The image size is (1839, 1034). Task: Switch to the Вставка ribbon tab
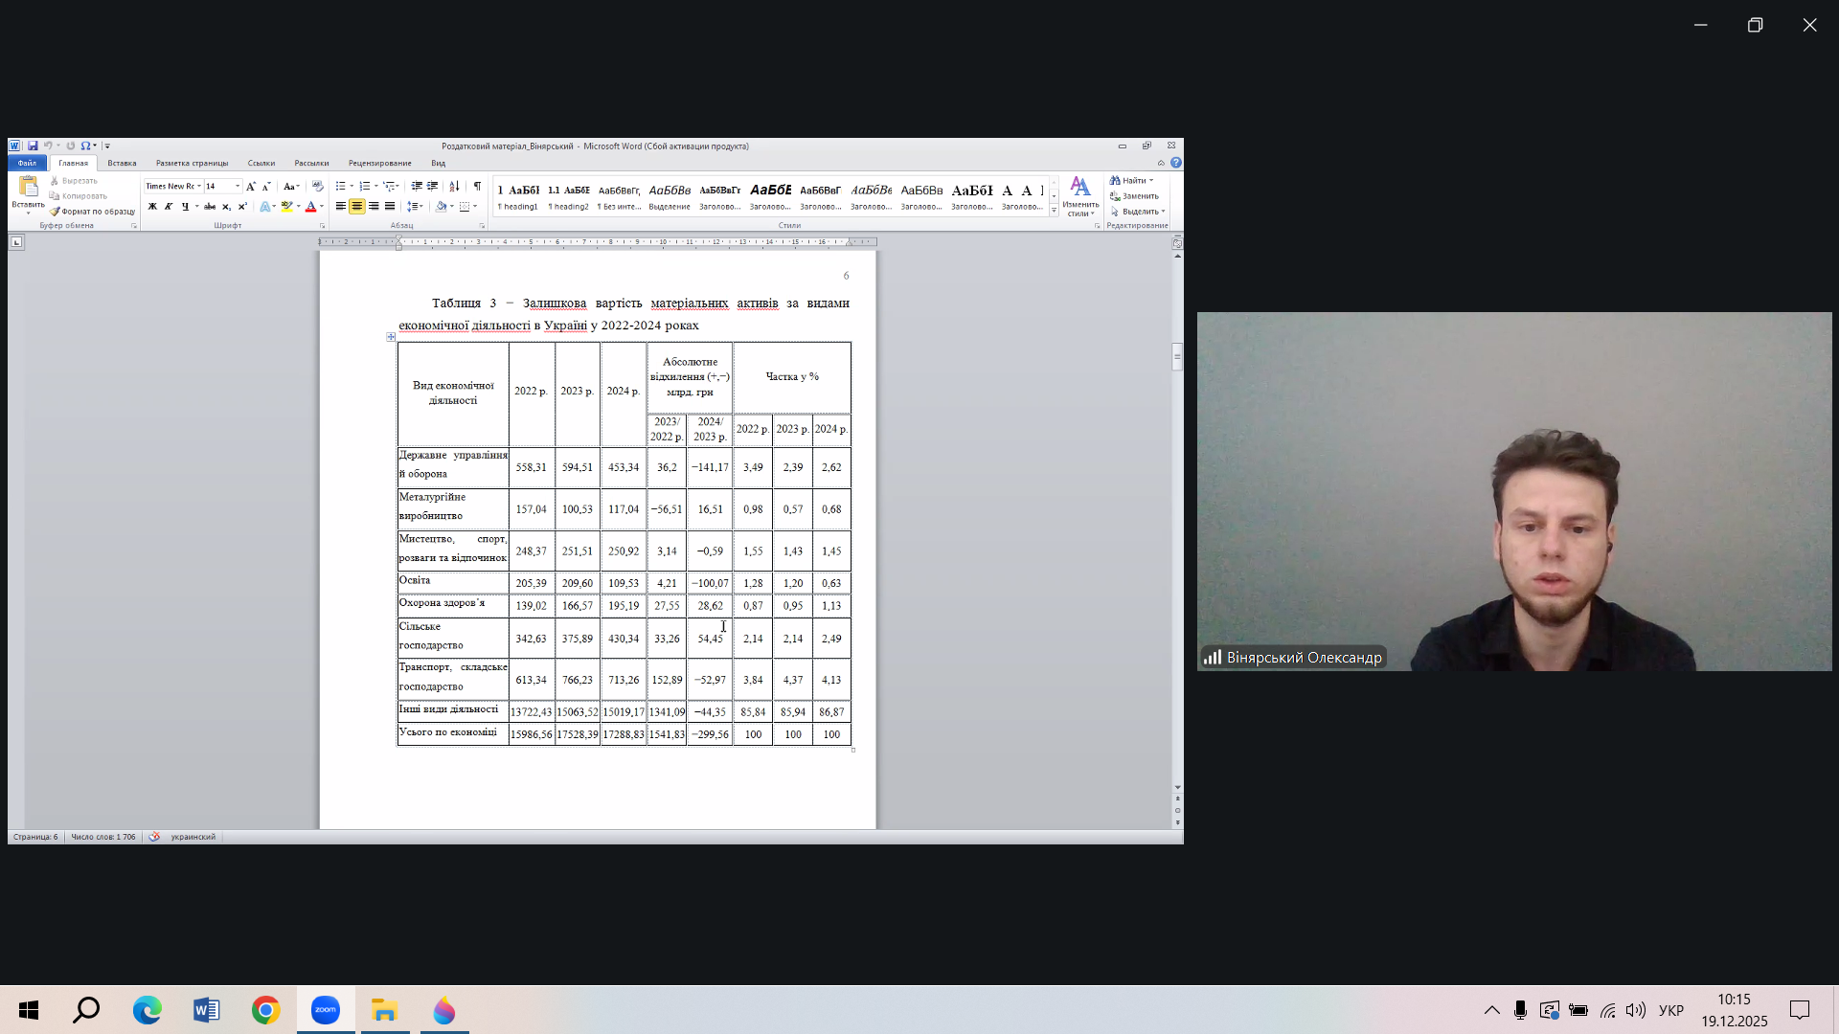[122, 163]
